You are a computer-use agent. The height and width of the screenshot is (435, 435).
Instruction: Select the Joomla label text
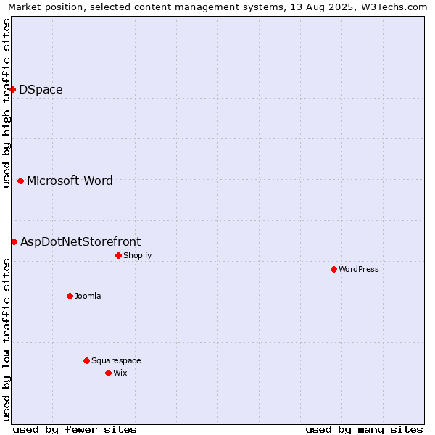pos(88,296)
